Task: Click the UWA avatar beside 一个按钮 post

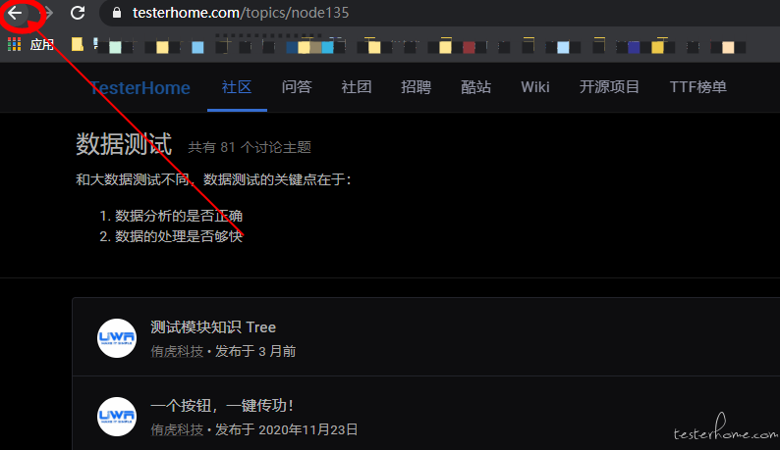Action: point(116,417)
